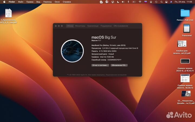Image resolution: width=195 pixels, height=122 pixels.
Task: Open the Siri menu bar icon
Action: tap(171, 2)
